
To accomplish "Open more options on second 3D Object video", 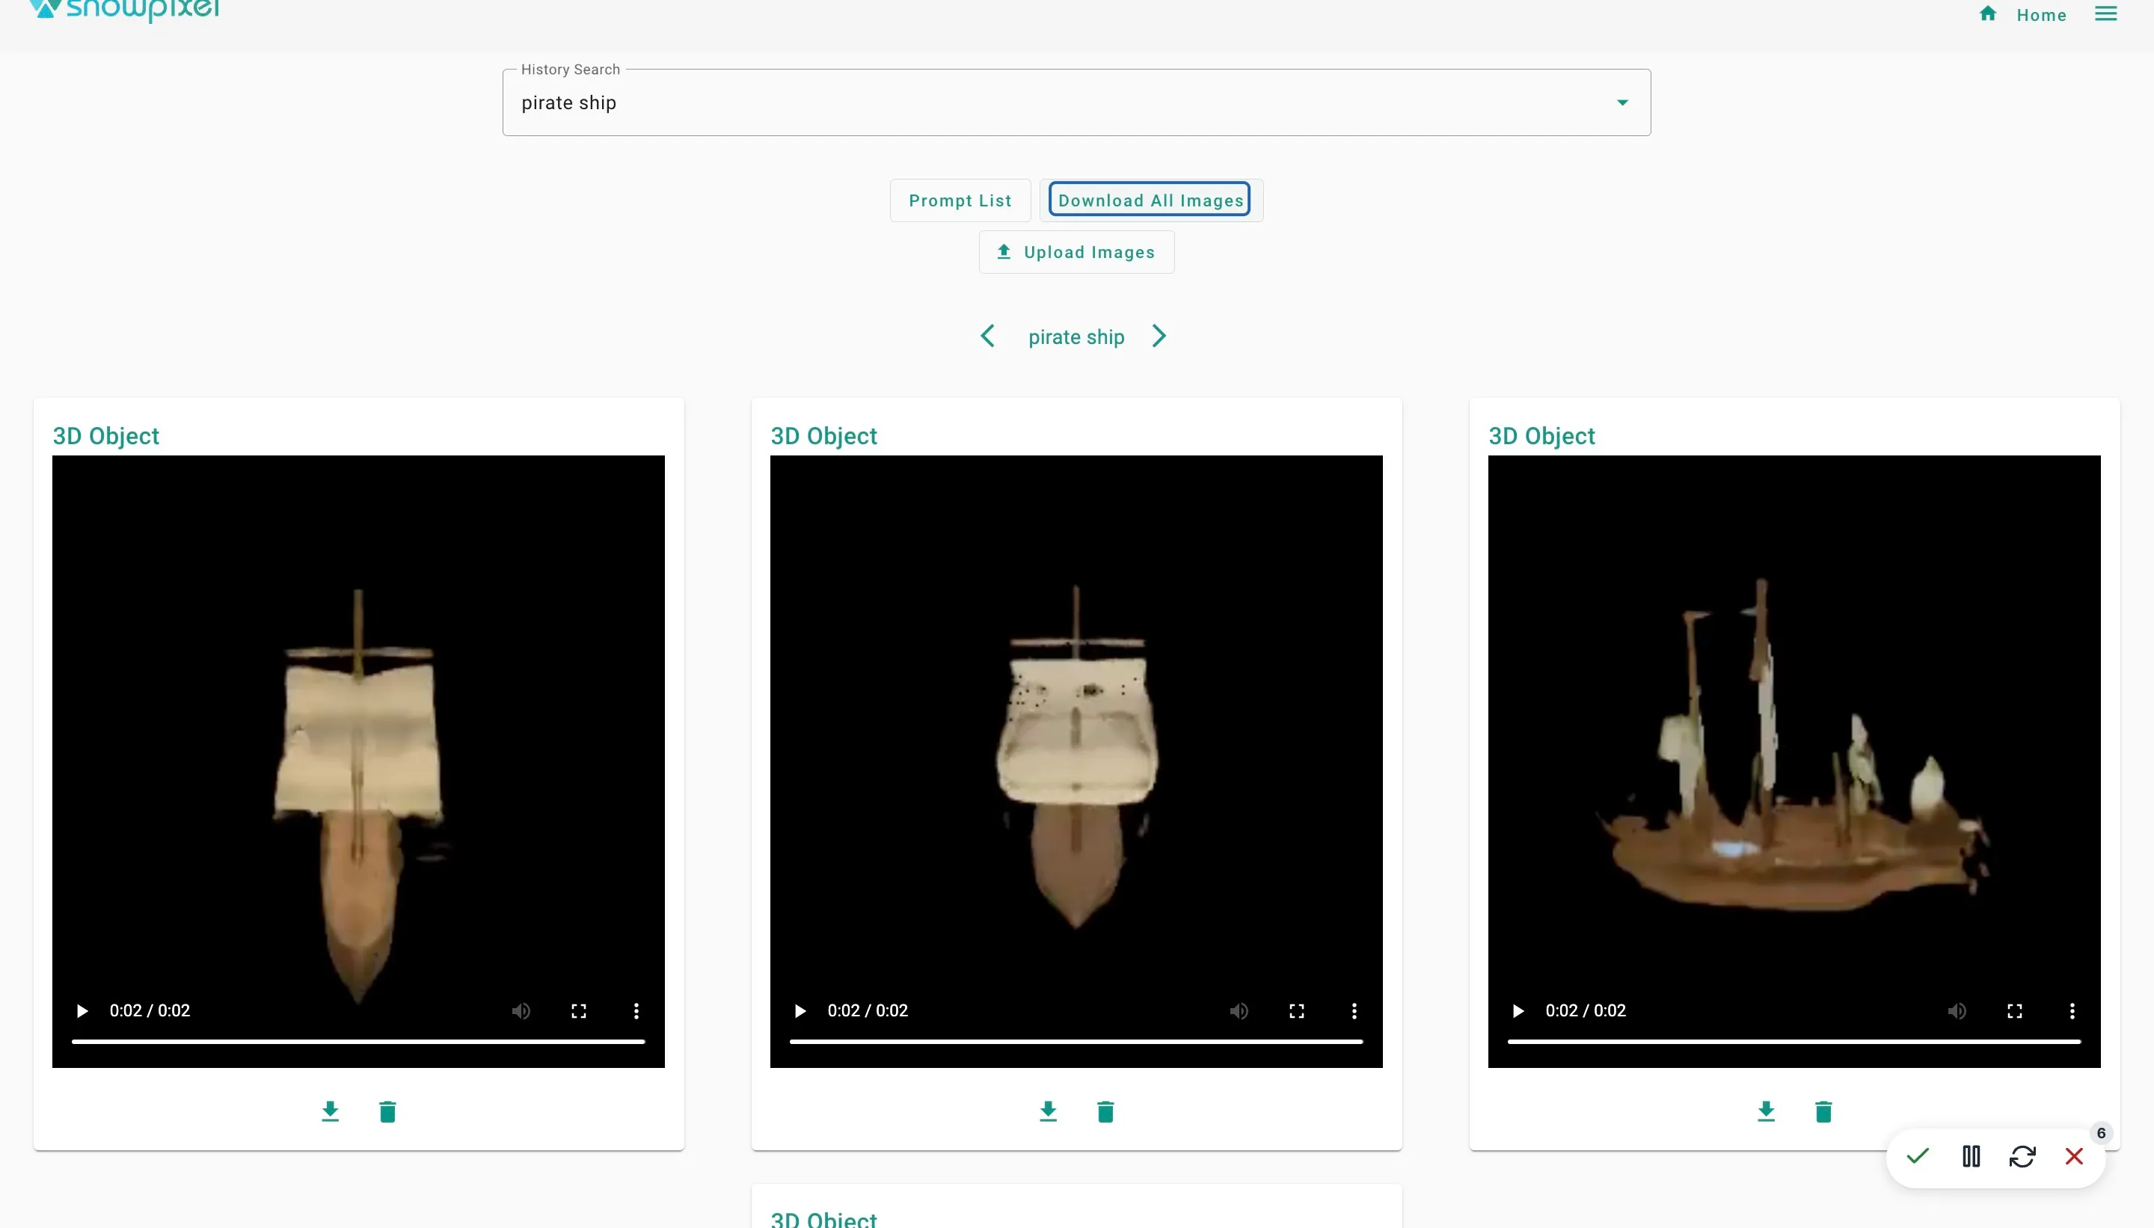I will click(1354, 1010).
